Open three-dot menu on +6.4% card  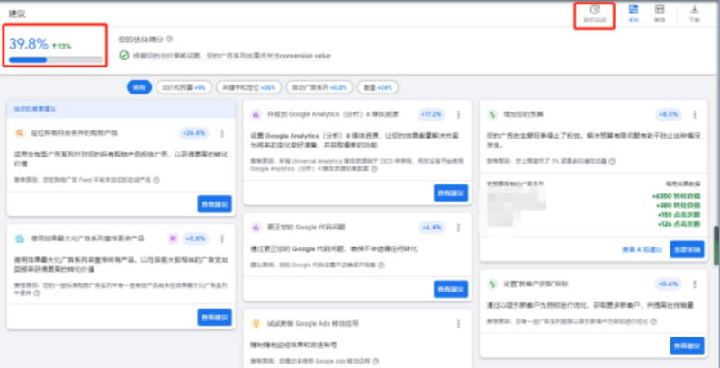point(458,227)
